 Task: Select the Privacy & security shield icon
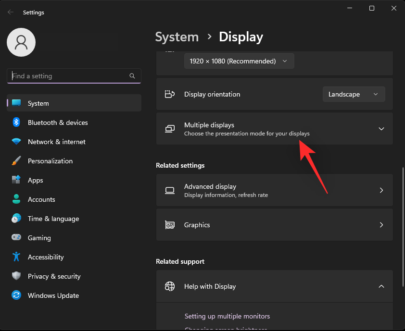click(x=16, y=276)
